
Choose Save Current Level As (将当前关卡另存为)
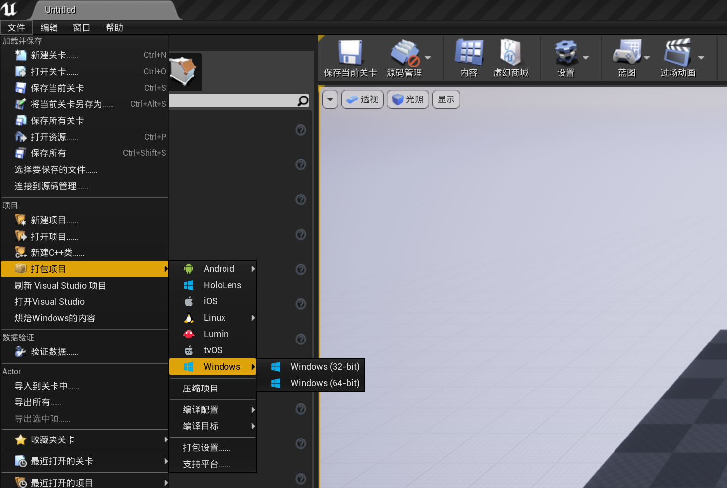click(x=85, y=104)
